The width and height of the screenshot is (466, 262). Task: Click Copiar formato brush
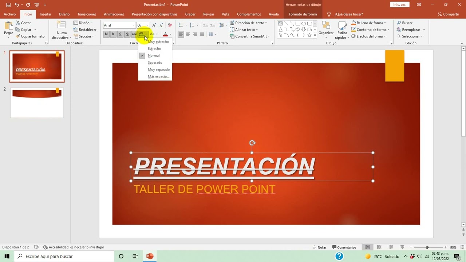pos(30,36)
